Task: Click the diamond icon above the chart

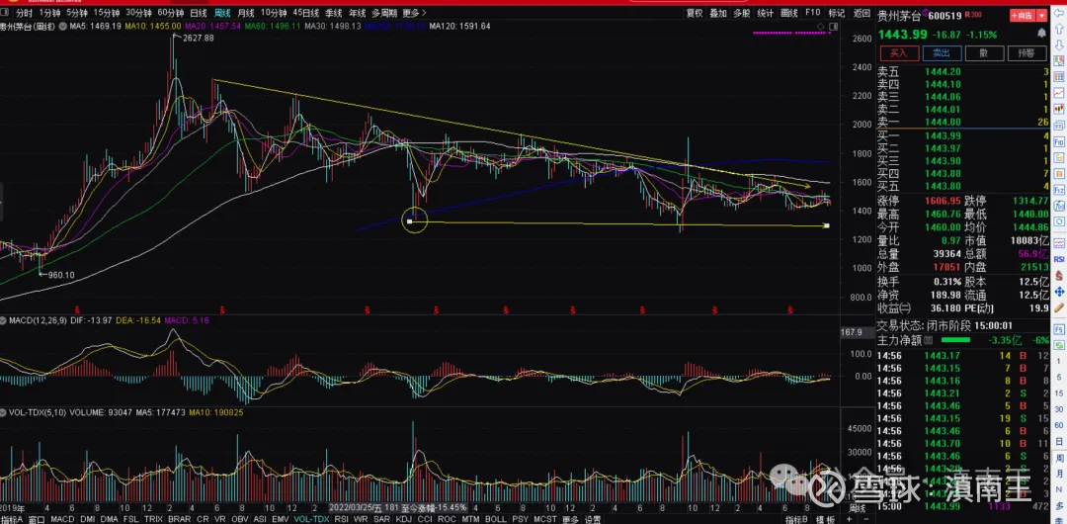Action: click(x=821, y=26)
